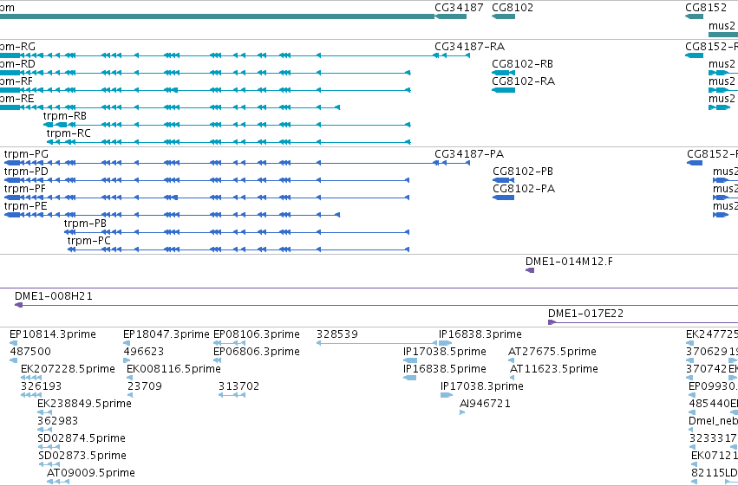Select the glyph bar beneath CG8102-RA label
This screenshot has width=738, height=486.
(504, 90)
